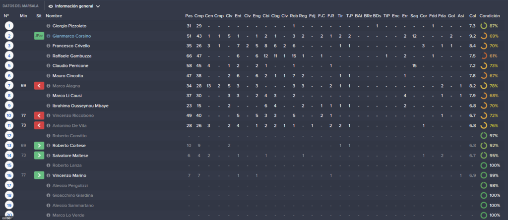Click green substituted-on arrow for Roberto Cortese
The height and width of the screenshot is (220, 508).
click(x=39, y=146)
